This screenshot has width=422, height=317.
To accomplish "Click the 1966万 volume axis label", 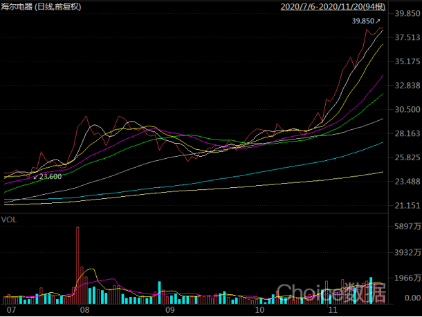I will click(407, 278).
